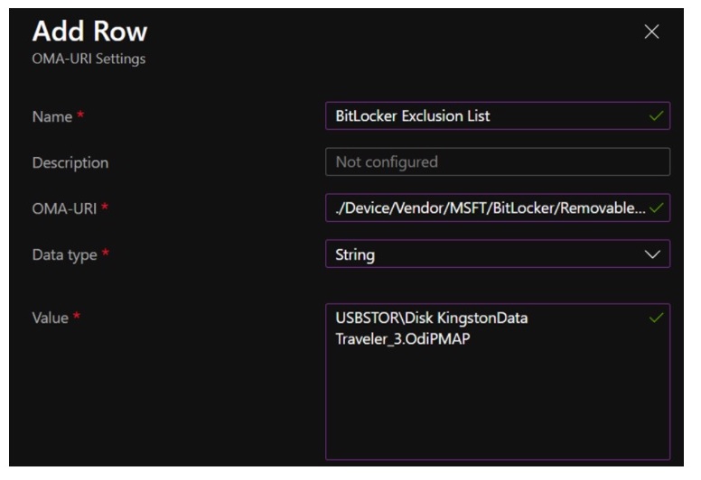The width and height of the screenshot is (701, 480).
Task: Click the Add Row heading
Action: [90, 32]
